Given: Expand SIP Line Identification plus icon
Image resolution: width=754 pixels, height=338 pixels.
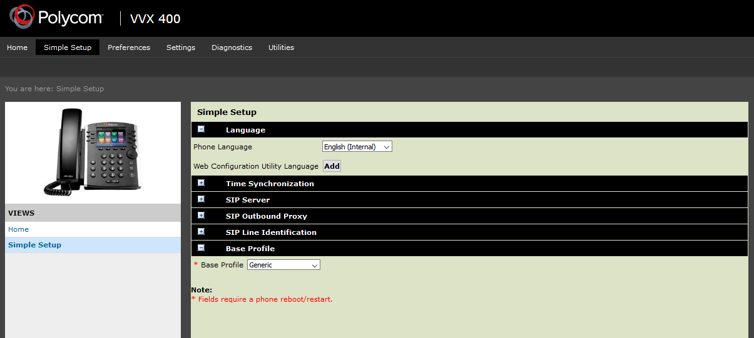Looking at the screenshot, I should (x=201, y=232).
